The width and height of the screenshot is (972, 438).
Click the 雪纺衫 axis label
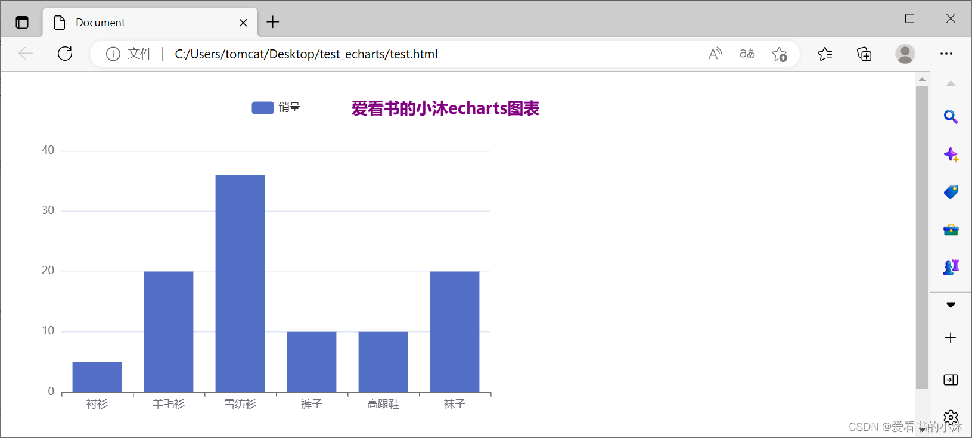click(x=240, y=404)
